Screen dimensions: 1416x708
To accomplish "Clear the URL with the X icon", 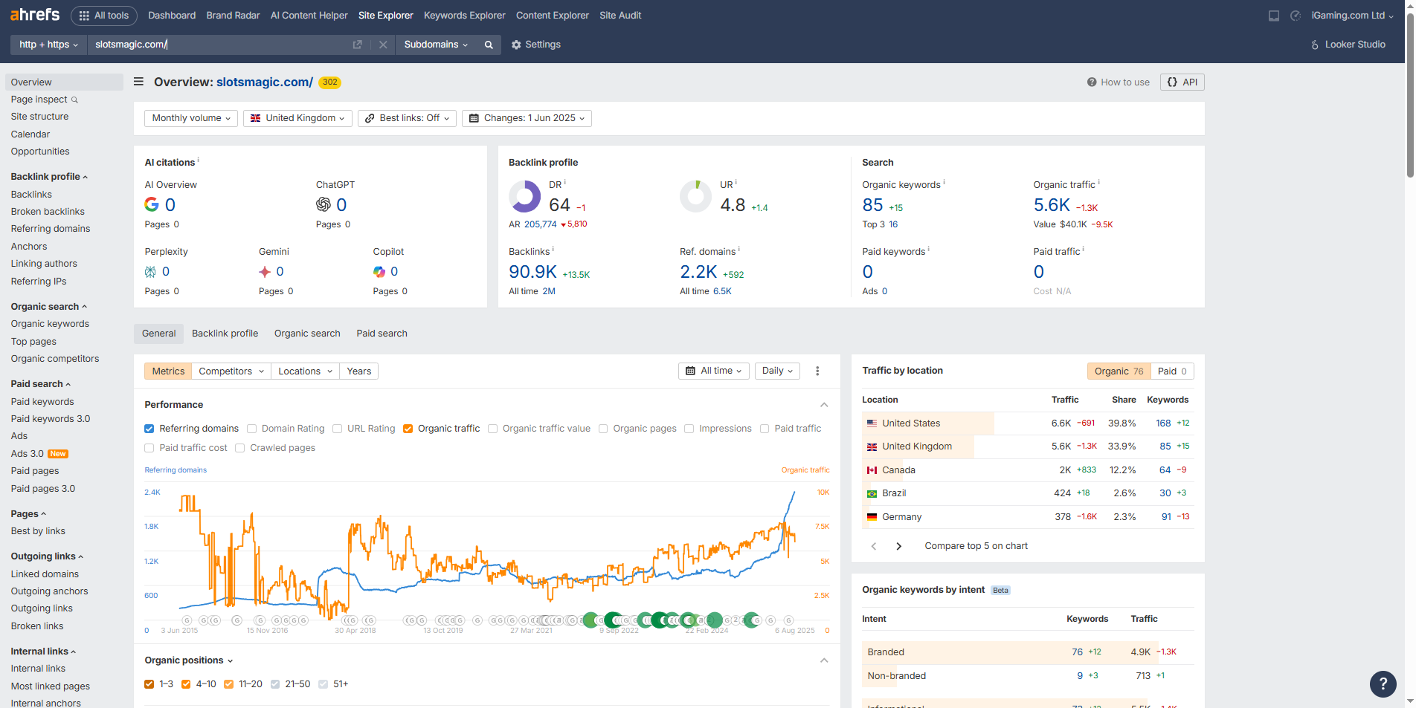I will click(x=383, y=45).
